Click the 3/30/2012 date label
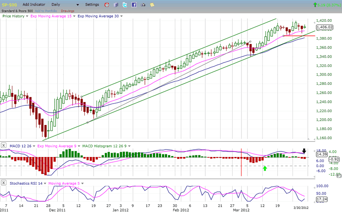The image size is (342, 212). click(x=301, y=208)
